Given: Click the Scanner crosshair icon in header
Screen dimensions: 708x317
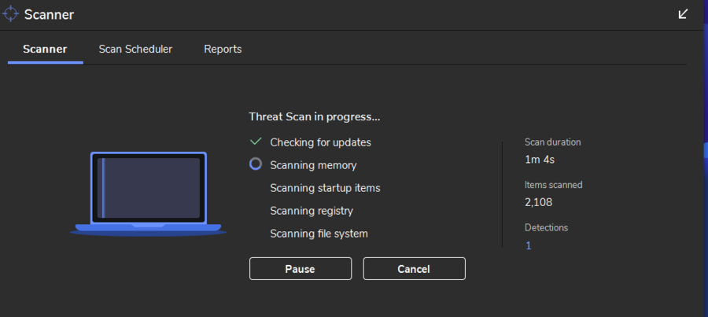Looking at the screenshot, I should [11, 14].
